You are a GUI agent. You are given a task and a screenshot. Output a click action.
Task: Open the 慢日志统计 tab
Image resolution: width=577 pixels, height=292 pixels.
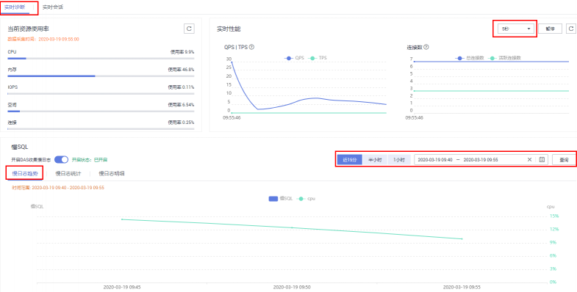[68, 174]
